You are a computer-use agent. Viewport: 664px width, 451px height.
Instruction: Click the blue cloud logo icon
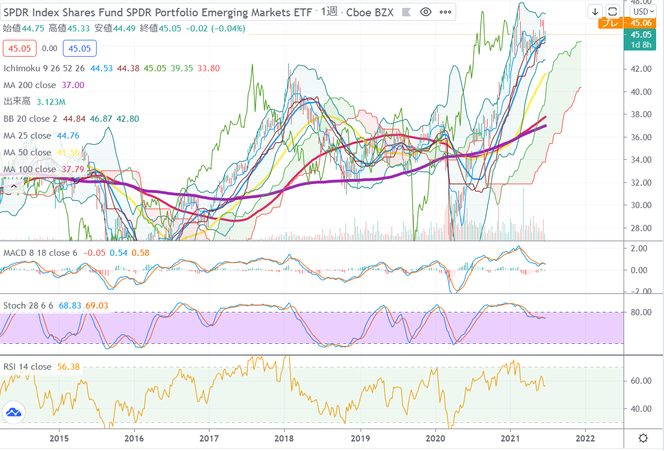click(x=13, y=412)
